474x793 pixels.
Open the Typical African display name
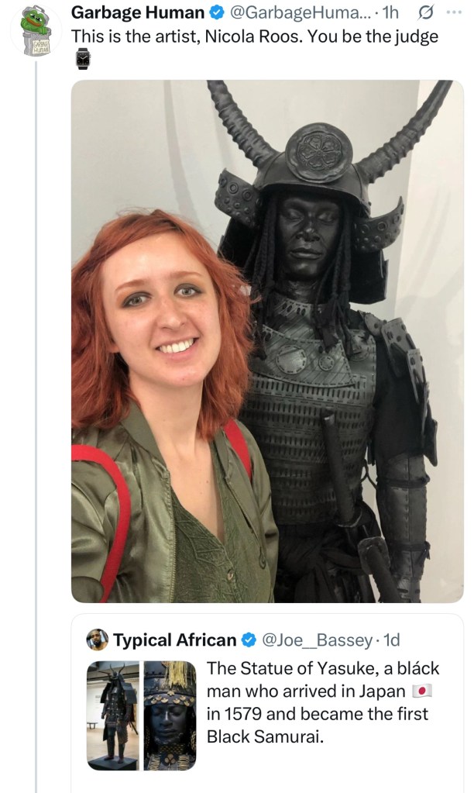tap(174, 640)
